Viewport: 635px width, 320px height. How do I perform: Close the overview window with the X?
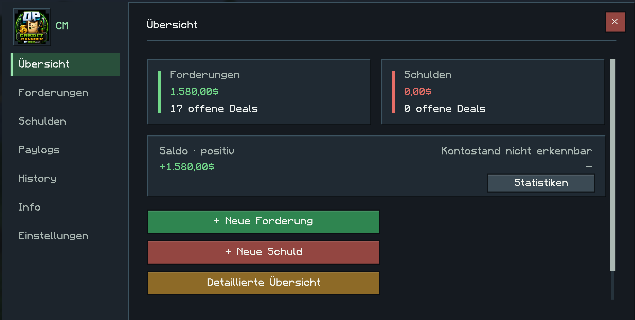tap(615, 22)
